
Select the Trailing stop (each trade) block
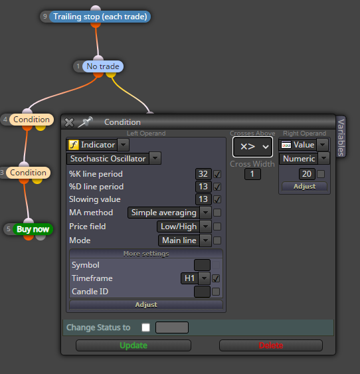[100, 17]
